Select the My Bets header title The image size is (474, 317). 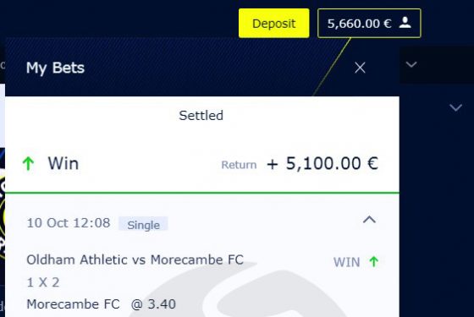click(x=55, y=68)
